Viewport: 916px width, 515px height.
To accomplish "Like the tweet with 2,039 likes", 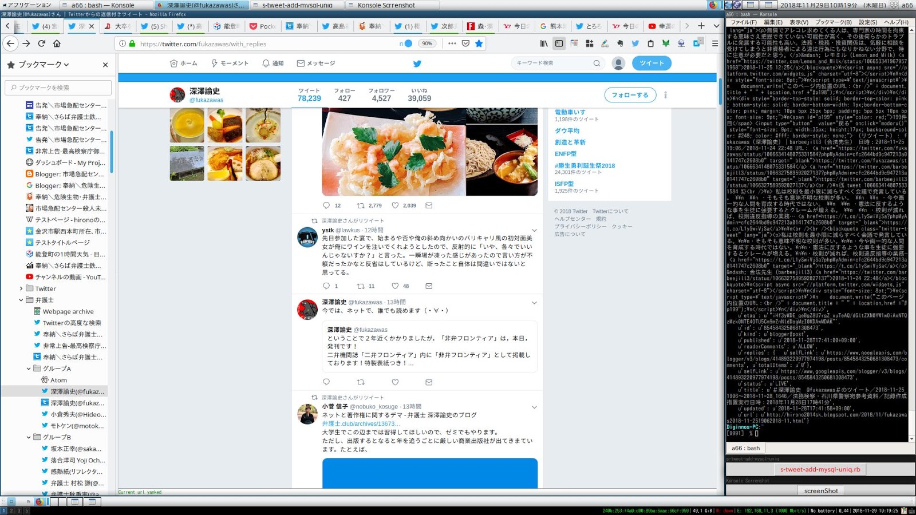I will (x=395, y=205).
